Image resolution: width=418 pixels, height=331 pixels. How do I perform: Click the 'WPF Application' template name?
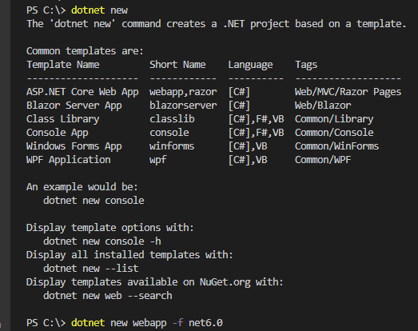tap(69, 160)
